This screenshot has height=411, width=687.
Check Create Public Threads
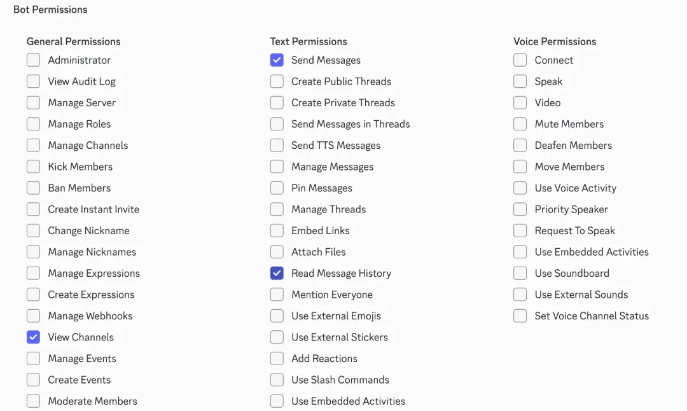pos(277,81)
